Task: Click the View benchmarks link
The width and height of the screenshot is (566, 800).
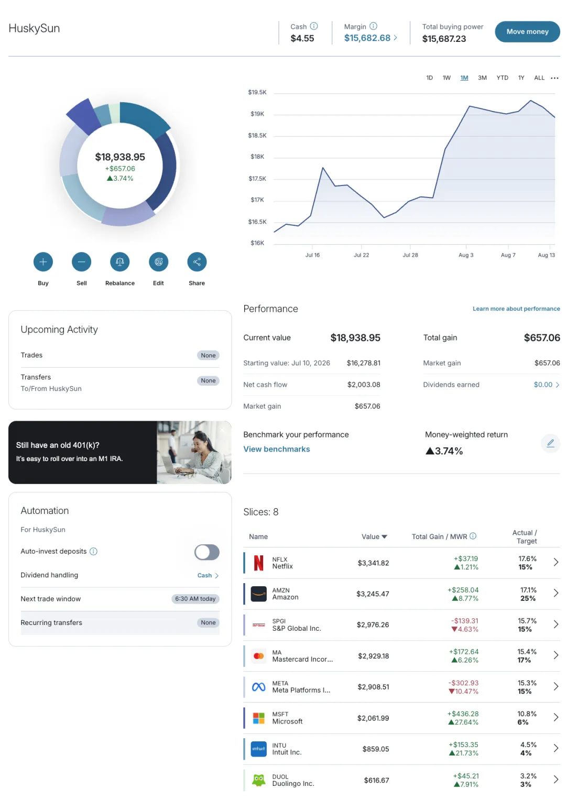Action: point(277,450)
